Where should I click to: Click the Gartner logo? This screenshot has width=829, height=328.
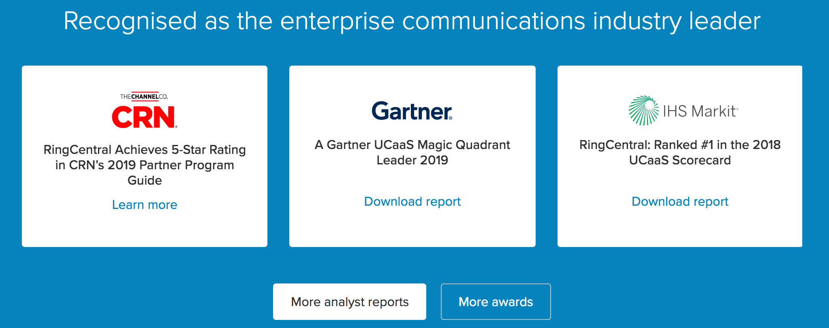tap(412, 111)
